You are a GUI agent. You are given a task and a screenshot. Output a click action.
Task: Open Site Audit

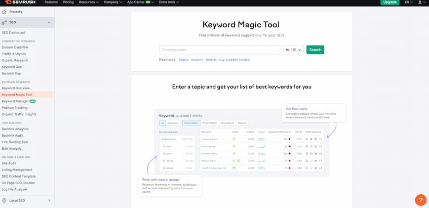(x=9, y=163)
